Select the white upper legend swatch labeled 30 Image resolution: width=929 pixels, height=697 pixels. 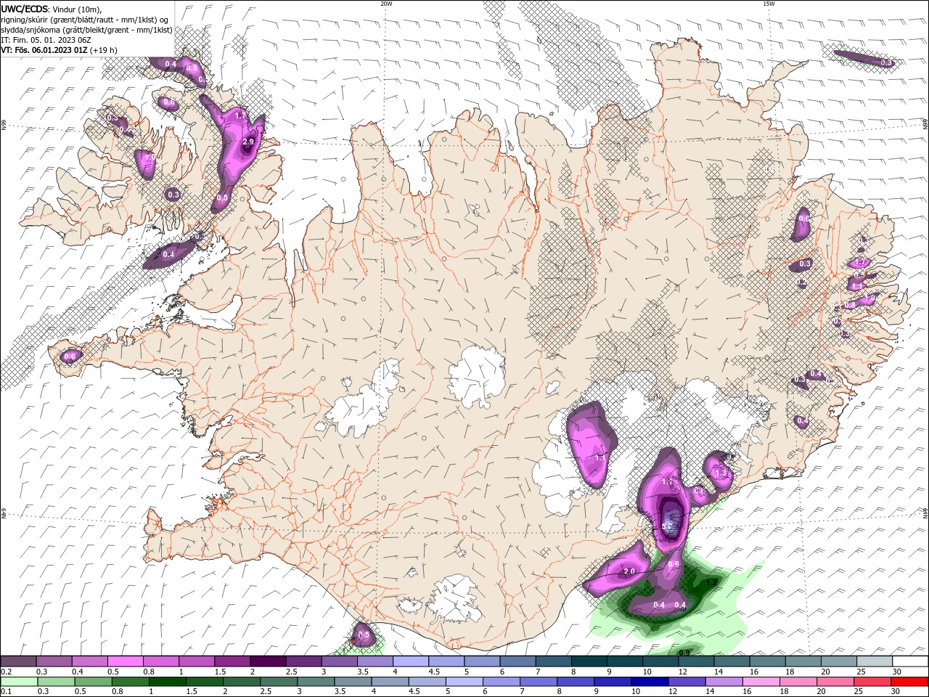coord(910,661)
